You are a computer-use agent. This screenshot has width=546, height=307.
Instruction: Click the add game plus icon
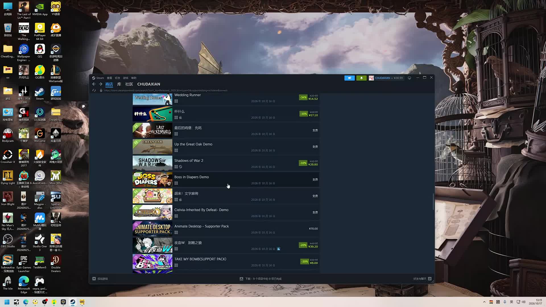click(94, 279)
